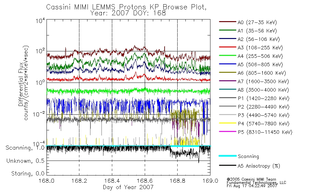
Task: Click the A4 (255-506 KeV) legend label
Action: (260, 56)
